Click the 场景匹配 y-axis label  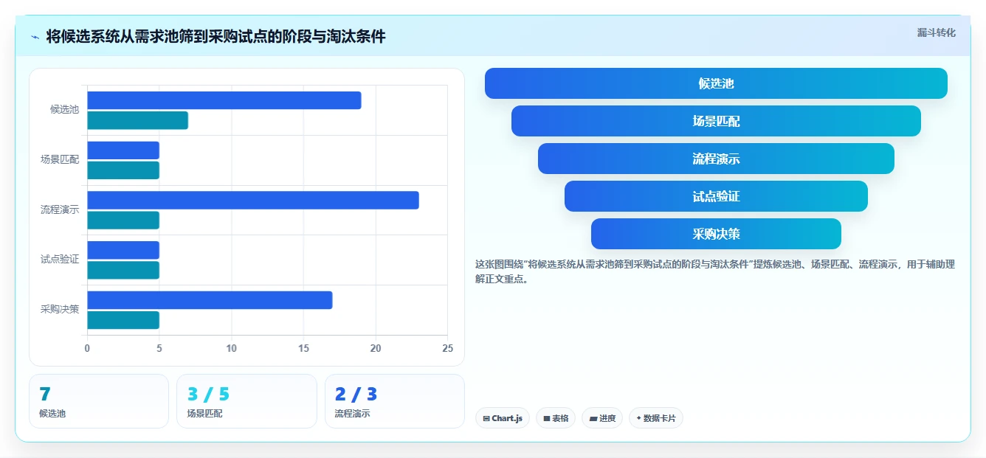click(60, 159)
